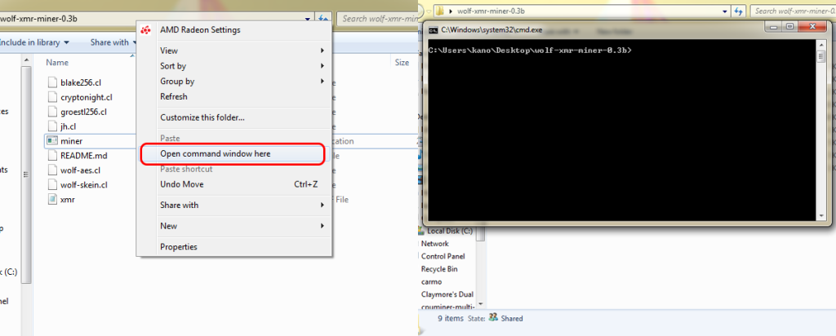
Task: Open address history dropdown in right Explorer window
Action: tap(725, 11)
